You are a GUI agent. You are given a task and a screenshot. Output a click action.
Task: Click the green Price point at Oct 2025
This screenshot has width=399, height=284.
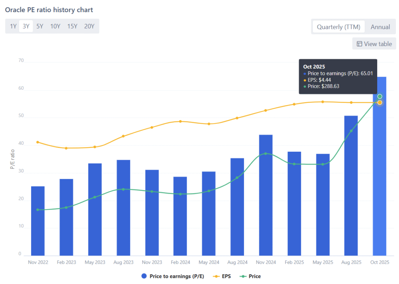pyautogui.click(x=380, y=96)
